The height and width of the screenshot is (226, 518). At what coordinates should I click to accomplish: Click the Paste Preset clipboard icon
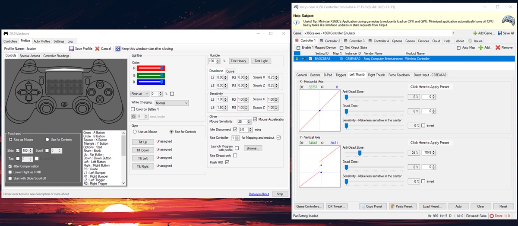[393, 207]
